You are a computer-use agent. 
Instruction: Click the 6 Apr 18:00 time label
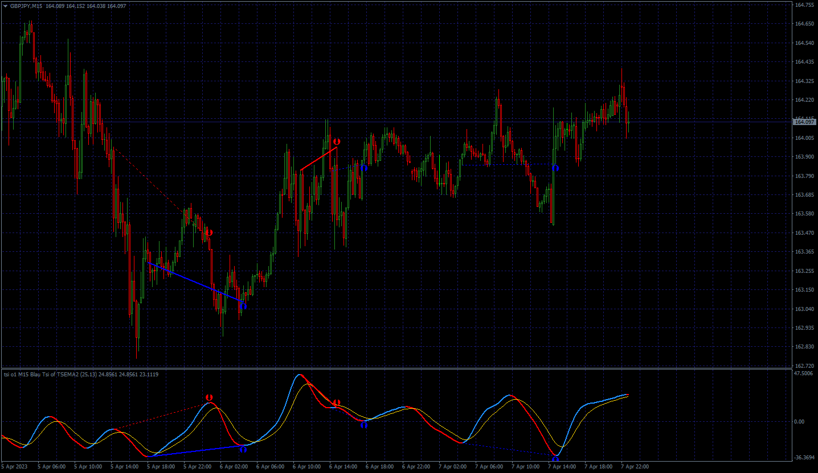click(379, 467)
